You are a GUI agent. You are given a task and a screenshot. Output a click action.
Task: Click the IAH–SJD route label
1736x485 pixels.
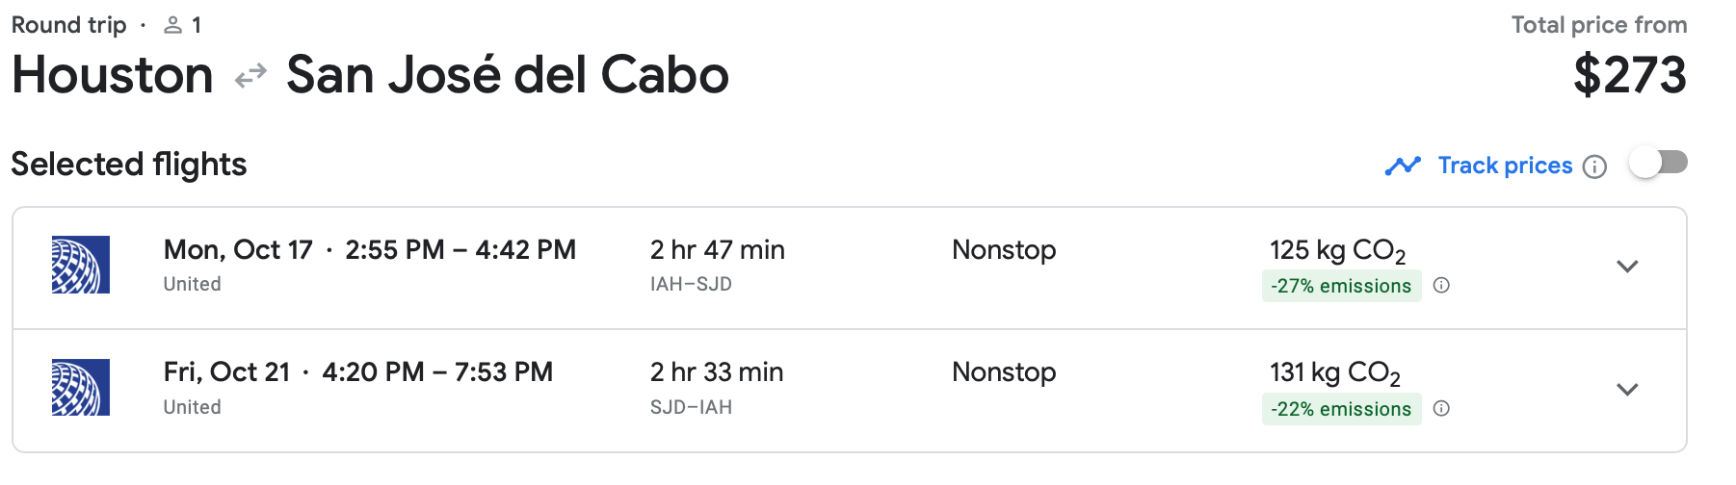click(x=691, y=284)
